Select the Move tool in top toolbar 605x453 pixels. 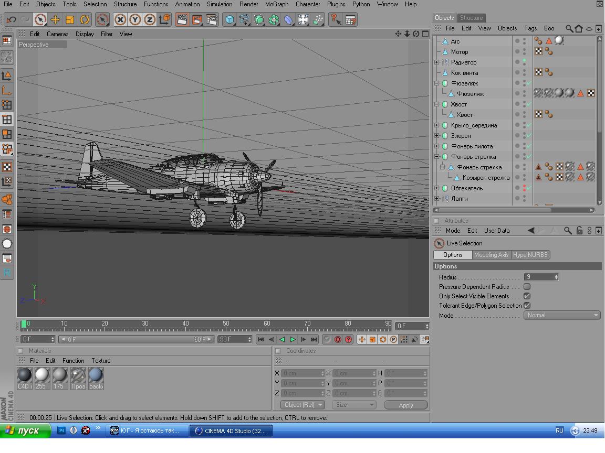55,20
